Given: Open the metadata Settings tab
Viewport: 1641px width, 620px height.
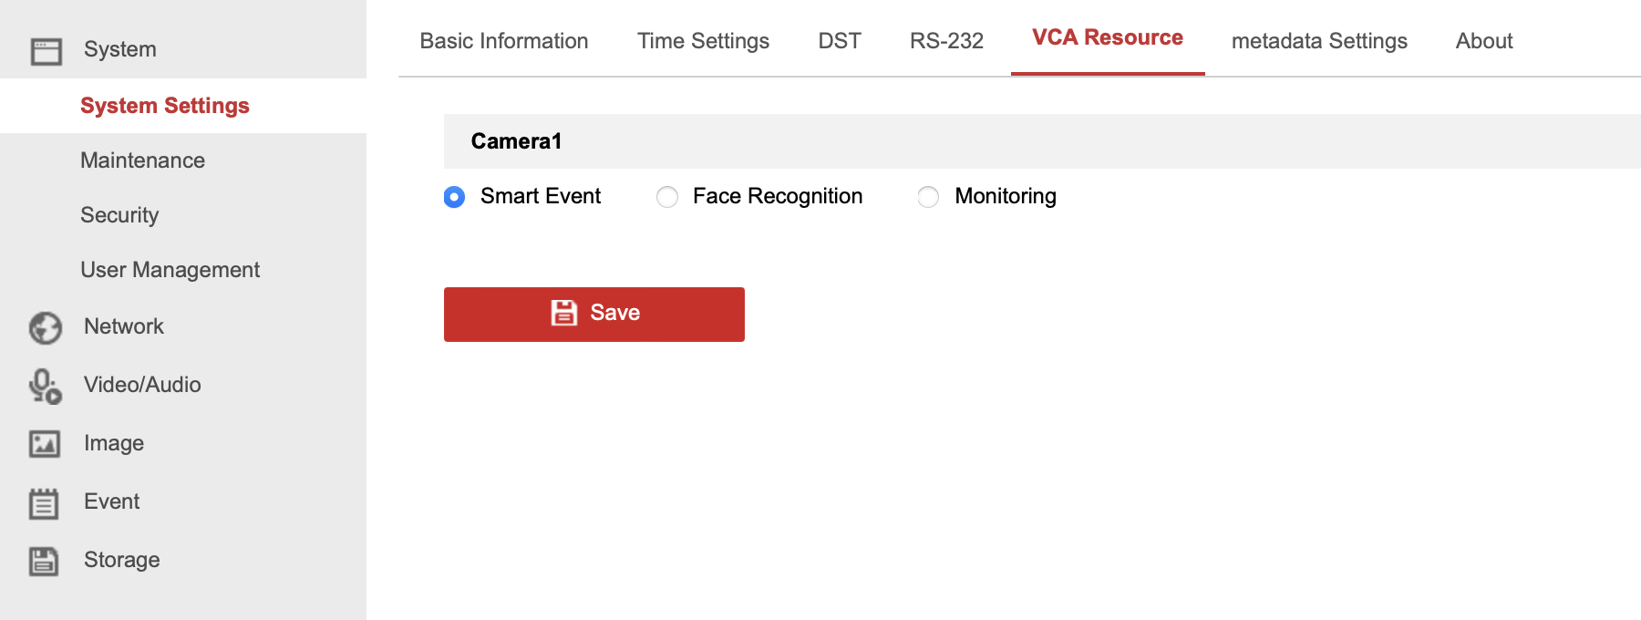Looking at the screenshot, I should tap(1319, 41).
